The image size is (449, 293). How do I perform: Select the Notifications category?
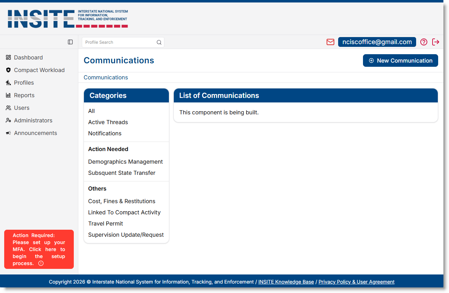click(105, 133)
